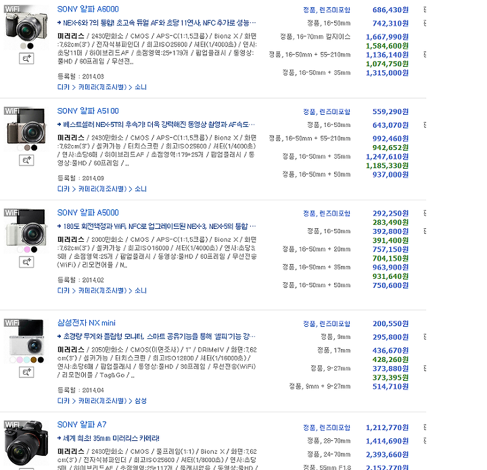Open zoom preview icon under SONY A6000 thumbnail
The width and height of the screenshot is (487, 470).
click(x=26, y=58)
